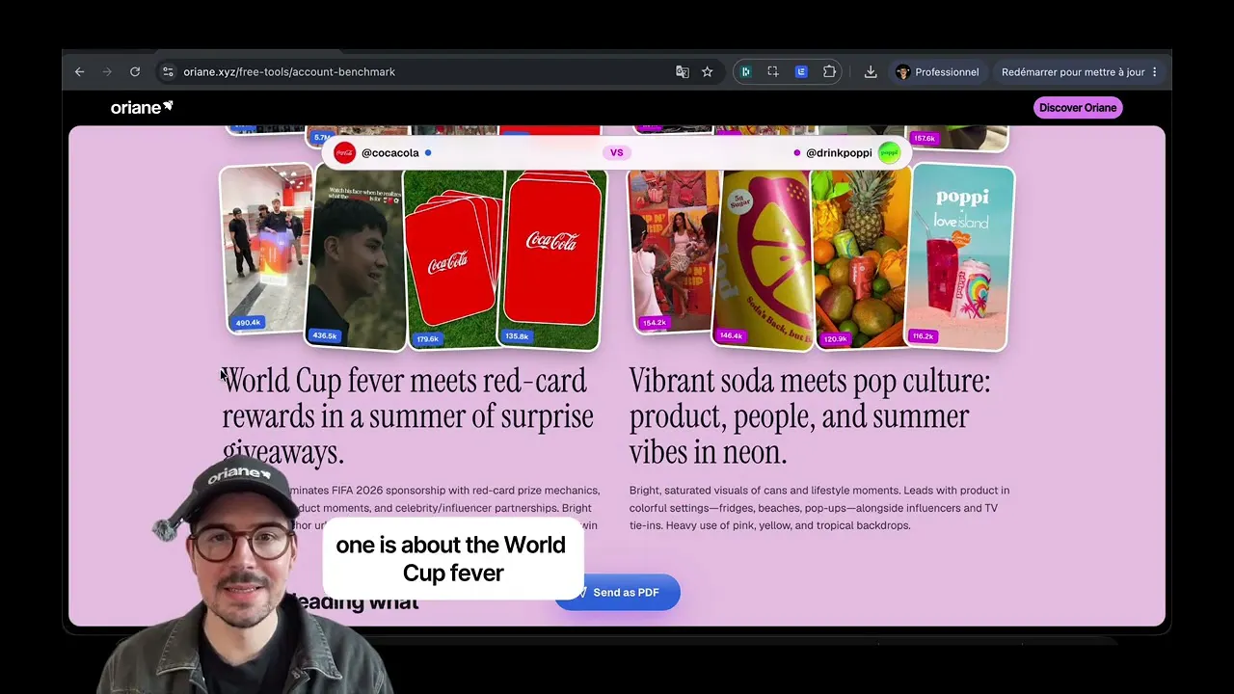Open the Extensions puzzle-piece menu
The image size is (1234, 694).
point(829,72)
